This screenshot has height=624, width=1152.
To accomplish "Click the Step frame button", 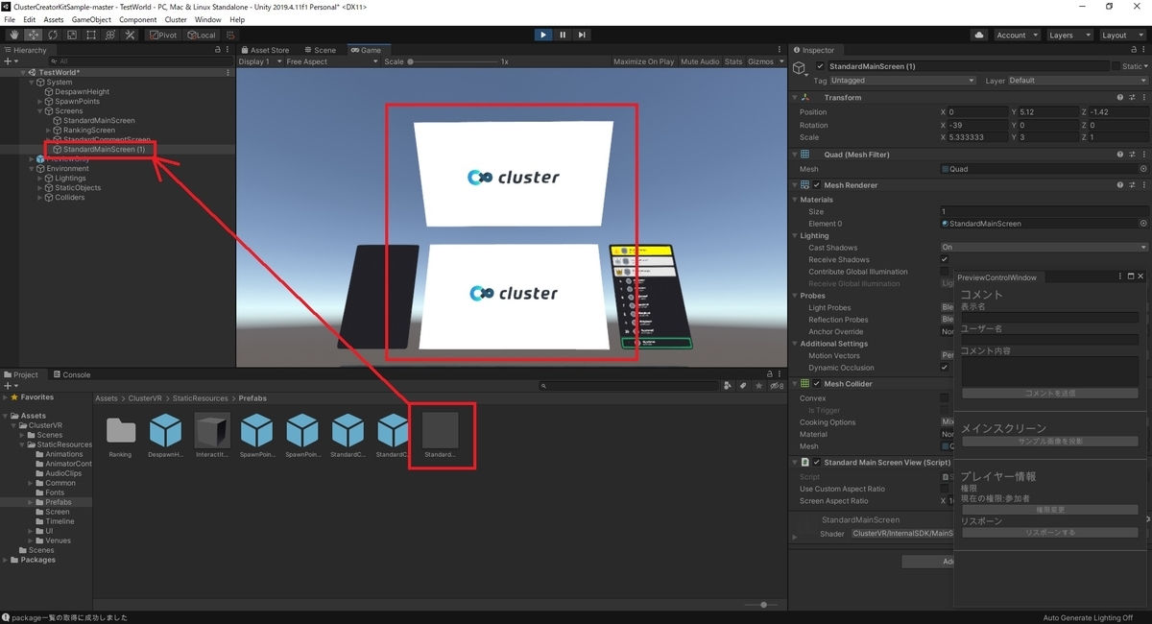I will pos(582,36).
